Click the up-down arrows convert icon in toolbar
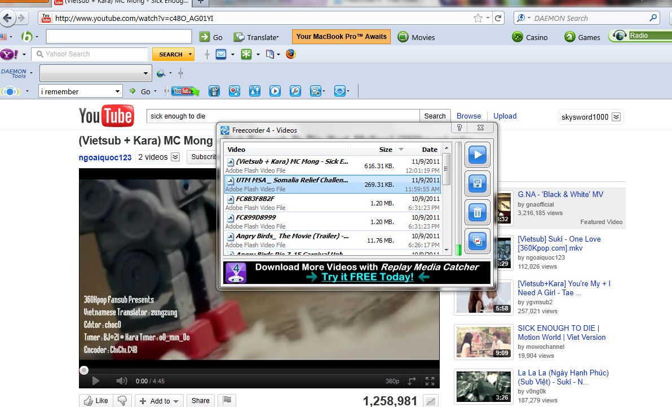The image size is (672, 407). 255,91
